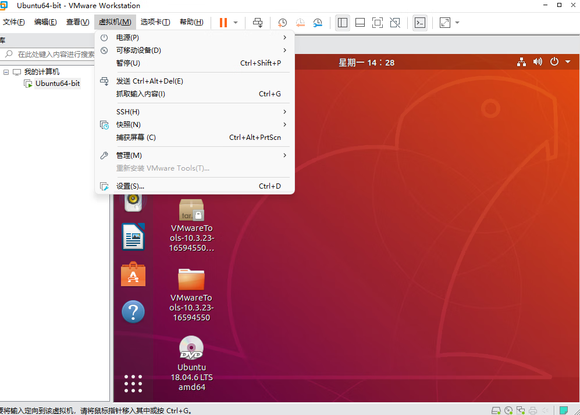This screenshot has height=415, width=580.
Task: Open the console view terminal icon
Action: pos(419,23)
